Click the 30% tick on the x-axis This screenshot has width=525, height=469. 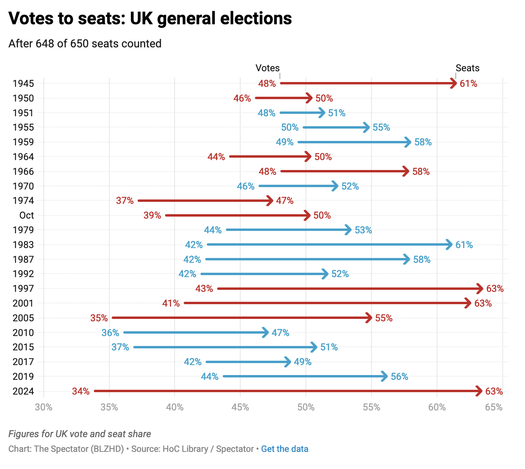pos(44,407)
